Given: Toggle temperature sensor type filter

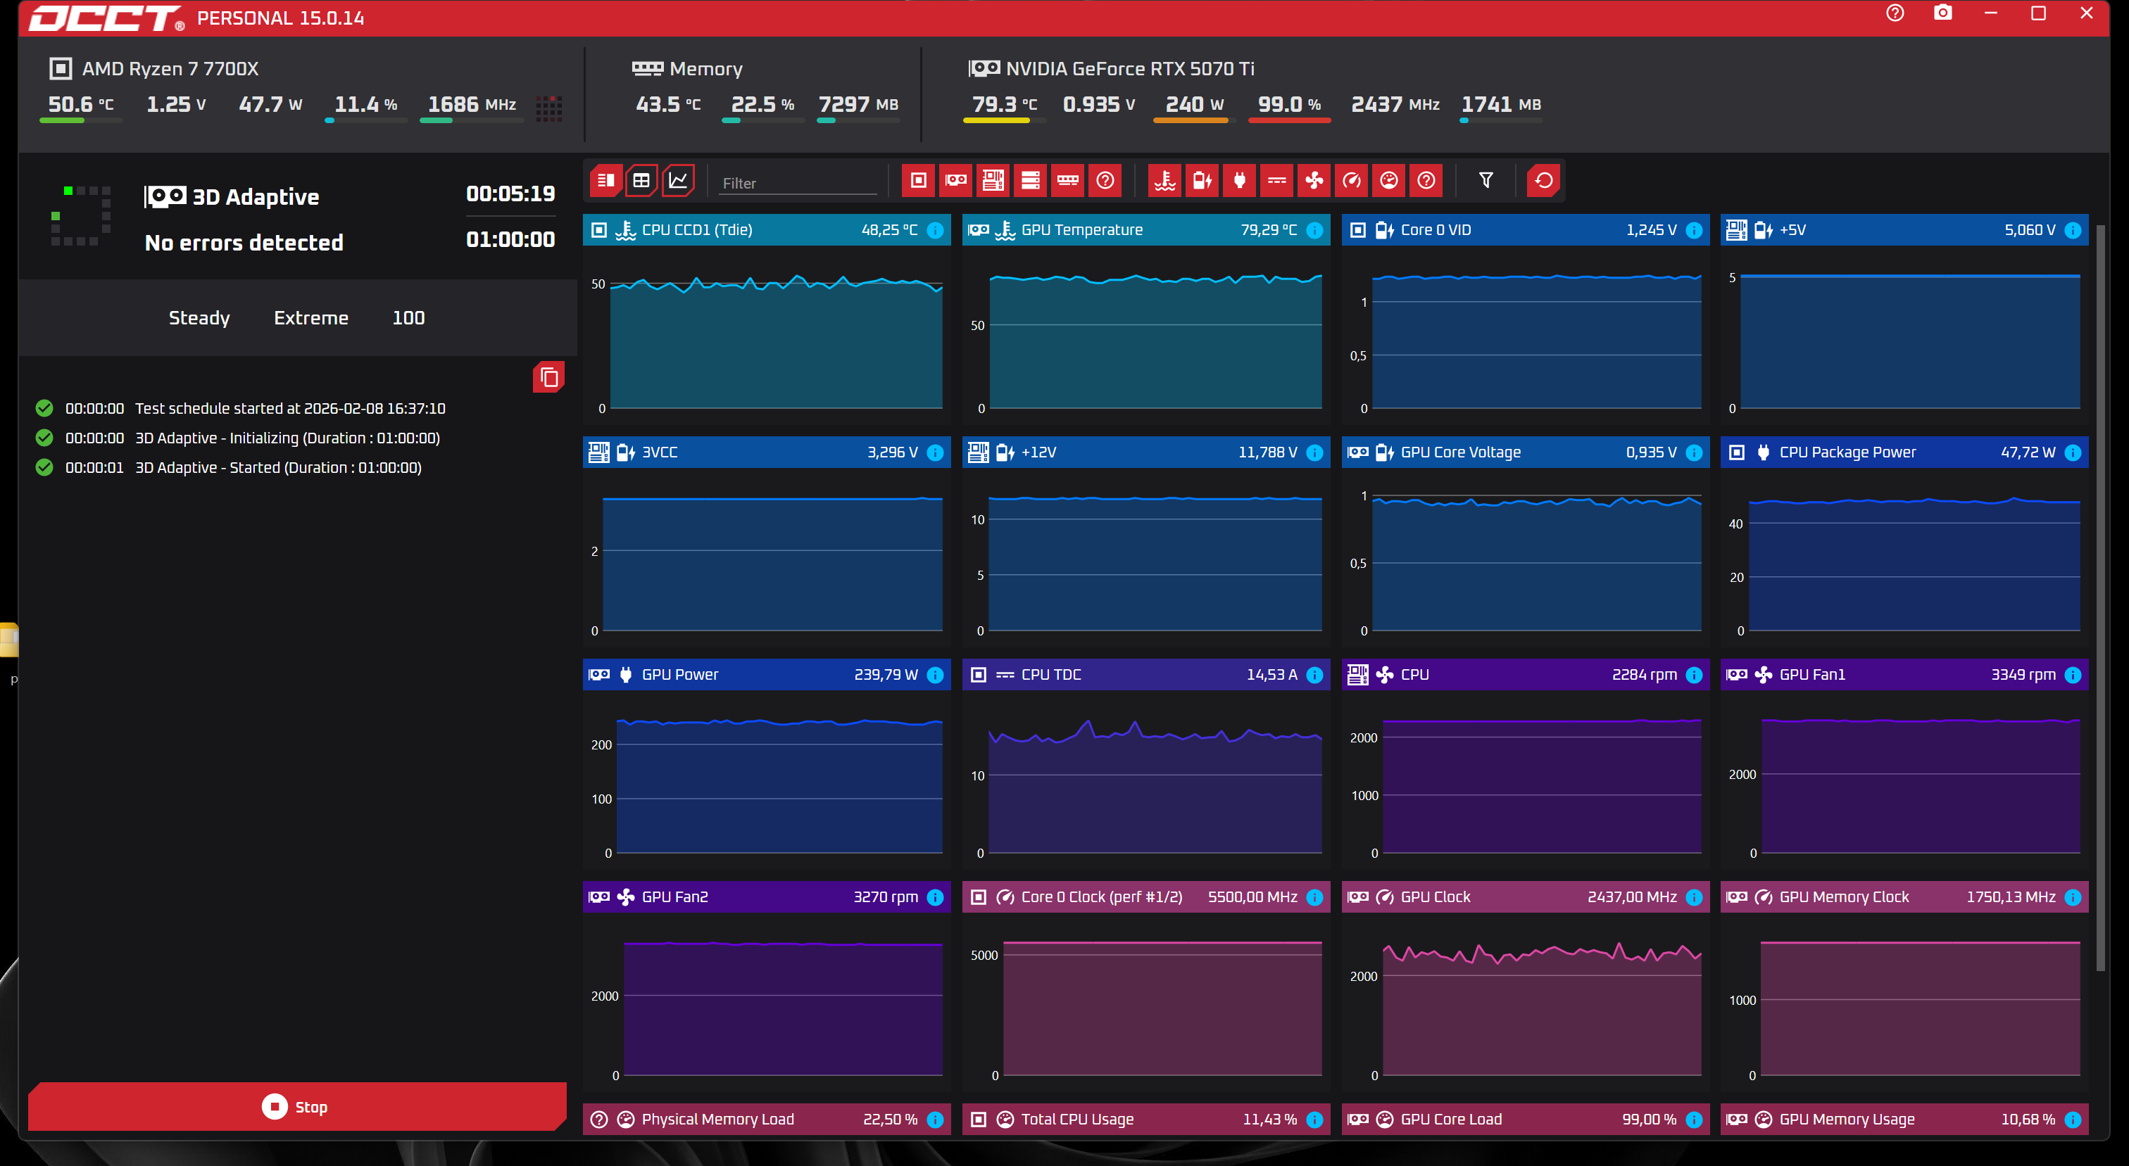Looking at the screenshot, I should coord(1164,180).
